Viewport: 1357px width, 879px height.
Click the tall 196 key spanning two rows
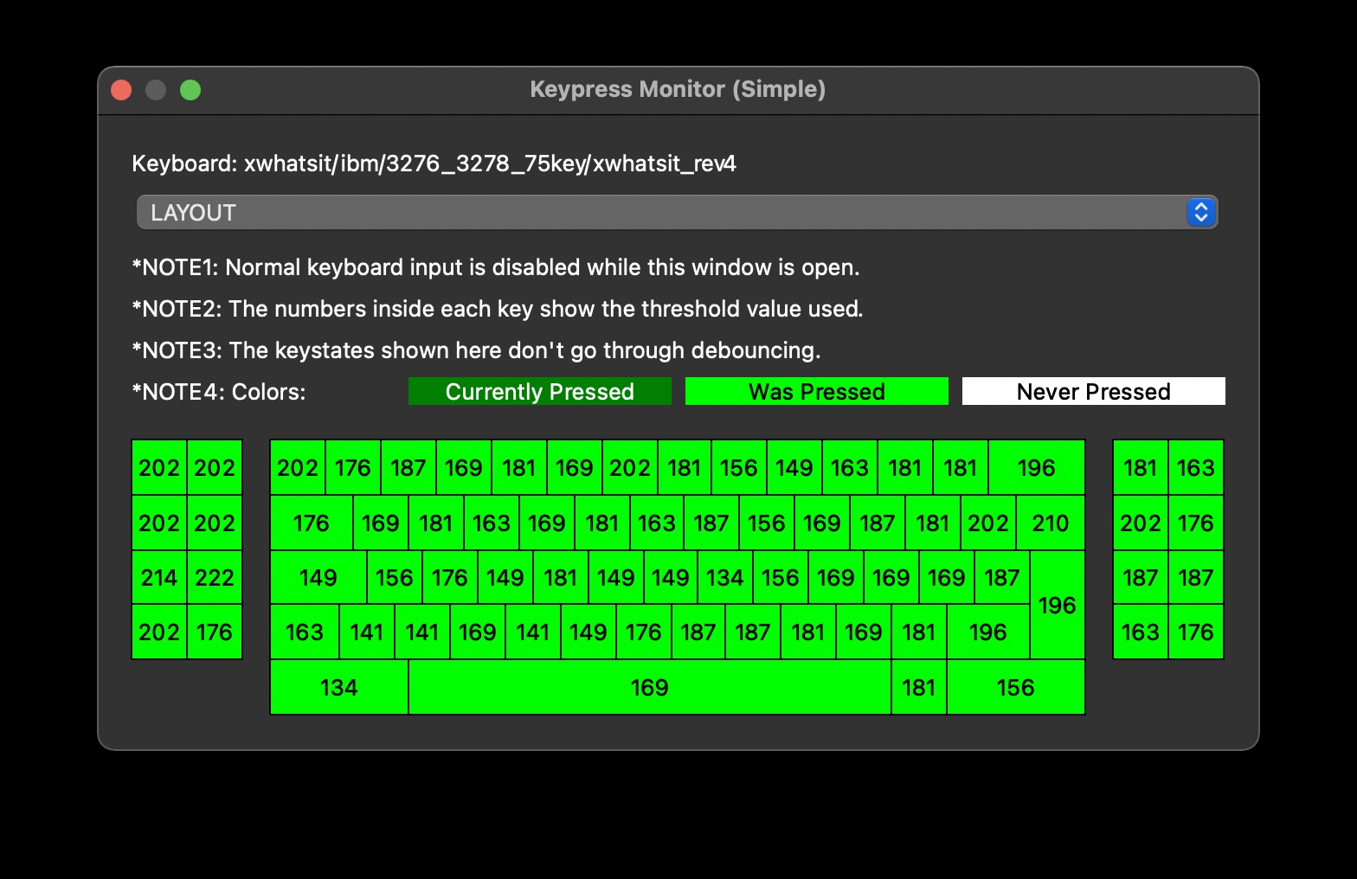tap(1057, 605)
